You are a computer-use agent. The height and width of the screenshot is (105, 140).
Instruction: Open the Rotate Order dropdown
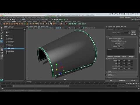119,67
